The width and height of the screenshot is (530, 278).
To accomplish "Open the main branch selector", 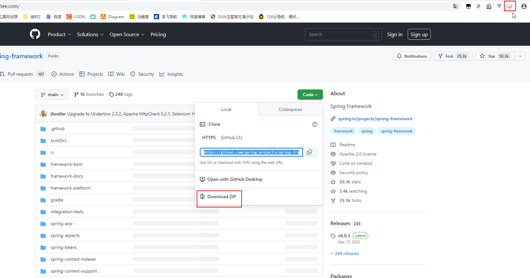I will pos(52,95).
